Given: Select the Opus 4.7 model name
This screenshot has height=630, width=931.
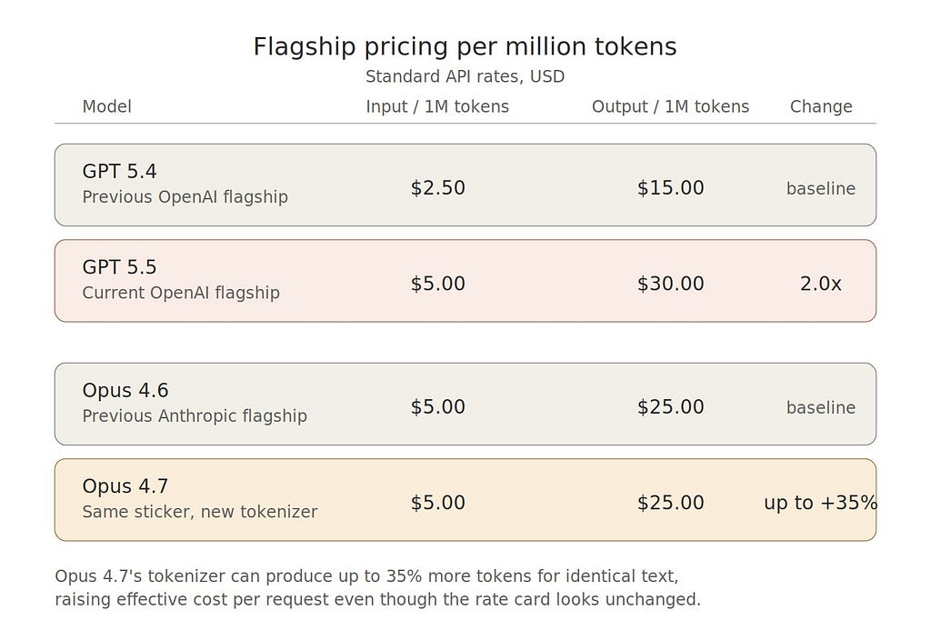Looking at the screenshot, I should coord(125,485).
